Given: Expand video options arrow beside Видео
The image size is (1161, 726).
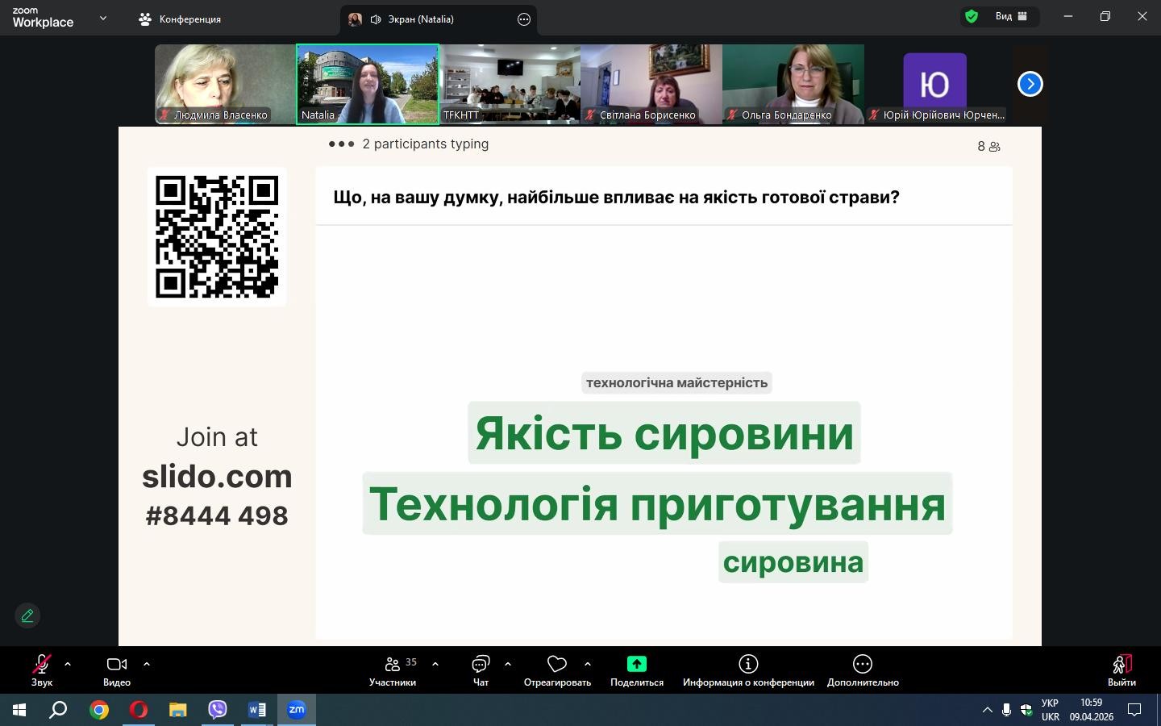Looking at the screenshot, I should tap(147, 664).
